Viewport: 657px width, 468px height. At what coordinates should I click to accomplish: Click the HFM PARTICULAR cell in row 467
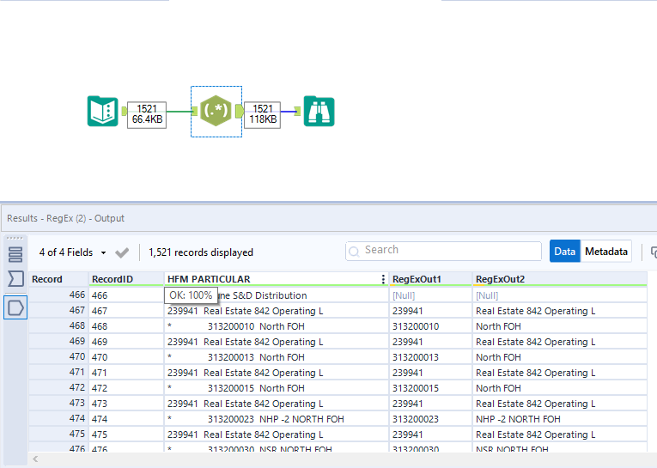click(x=277, y=311)
